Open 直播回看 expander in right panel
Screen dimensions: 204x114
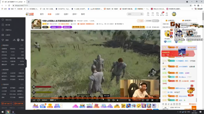(x=187, y=21)
